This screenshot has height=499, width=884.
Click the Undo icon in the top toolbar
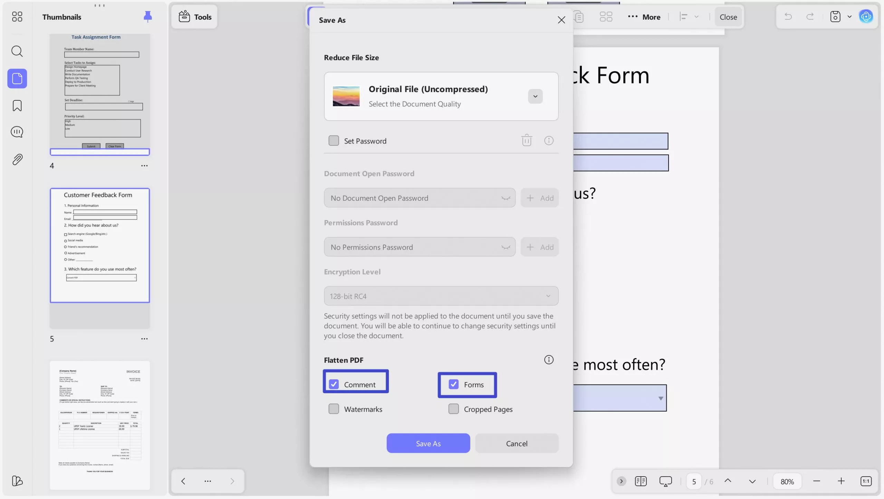click(x=788, y=17)
